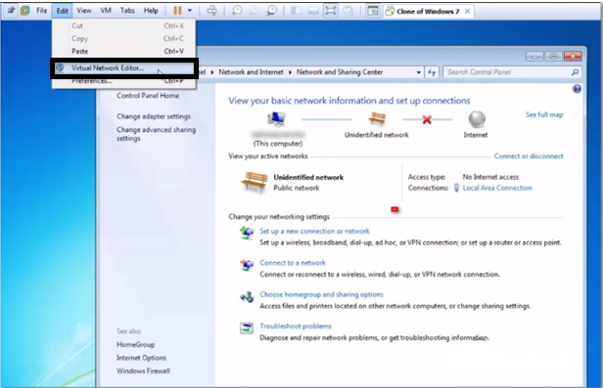This screenshot has width=603, height=388.
Task: Maximize the Control Panel window
Action: click(553, 57)
